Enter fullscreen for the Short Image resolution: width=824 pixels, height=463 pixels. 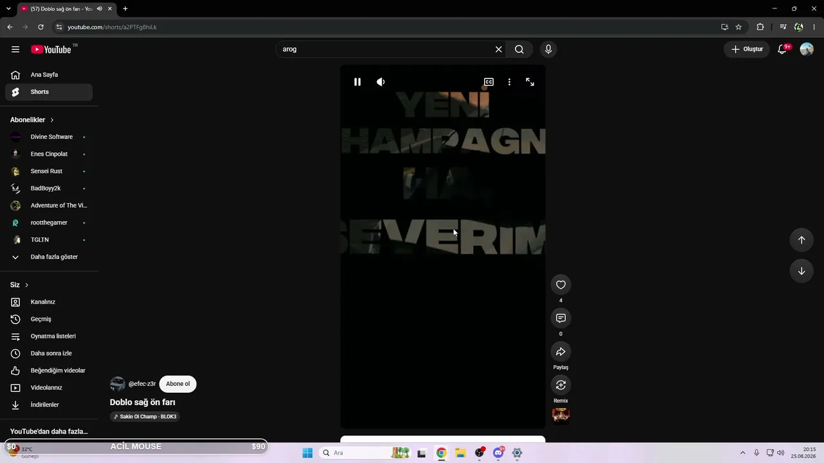(x=530, y=82)
